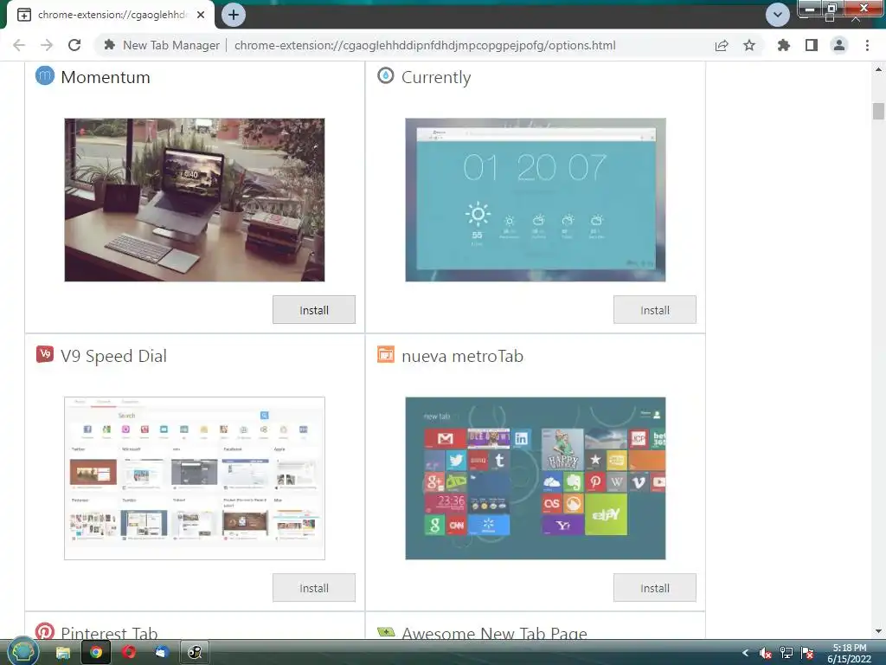Screen dimensions: 886x665
Task: Click the Pinterest Tab heading text
Action: pos(109,633)
